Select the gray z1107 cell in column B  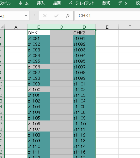tap(39, 129)
